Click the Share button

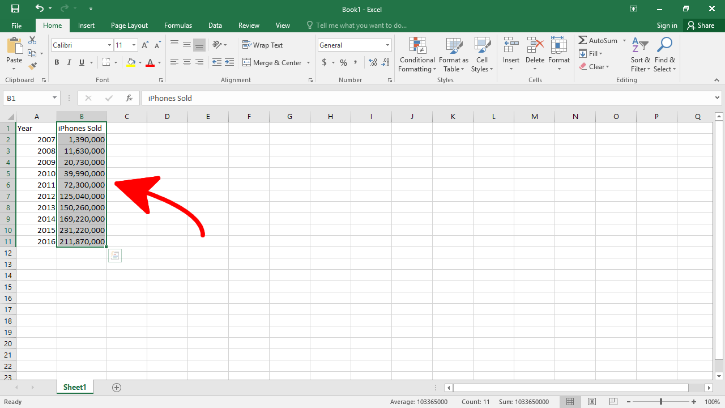(701, 25)
